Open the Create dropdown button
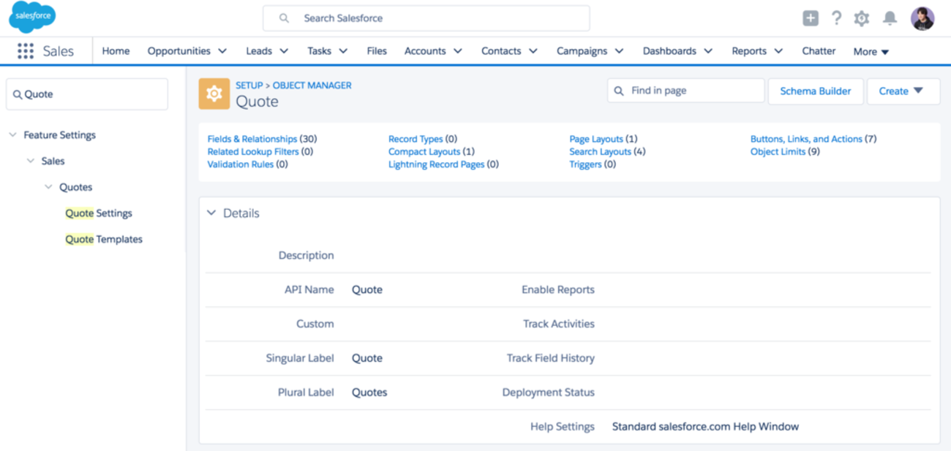951x451 pixels. [x=903, y=91]
